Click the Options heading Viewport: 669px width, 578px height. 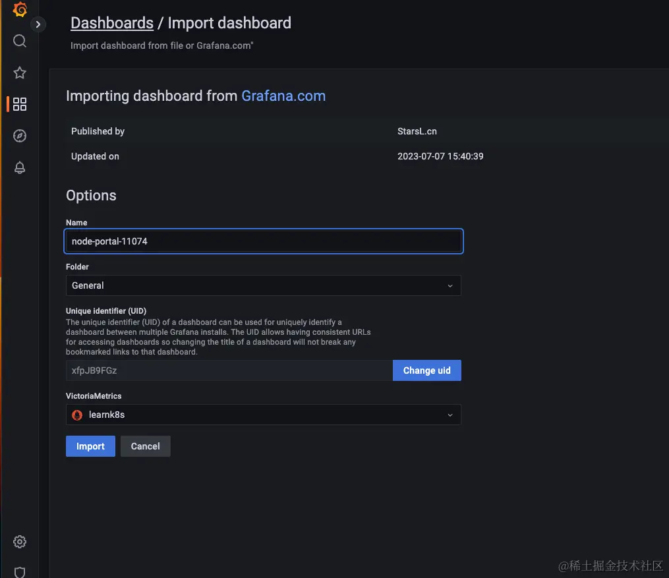(91, 195)
